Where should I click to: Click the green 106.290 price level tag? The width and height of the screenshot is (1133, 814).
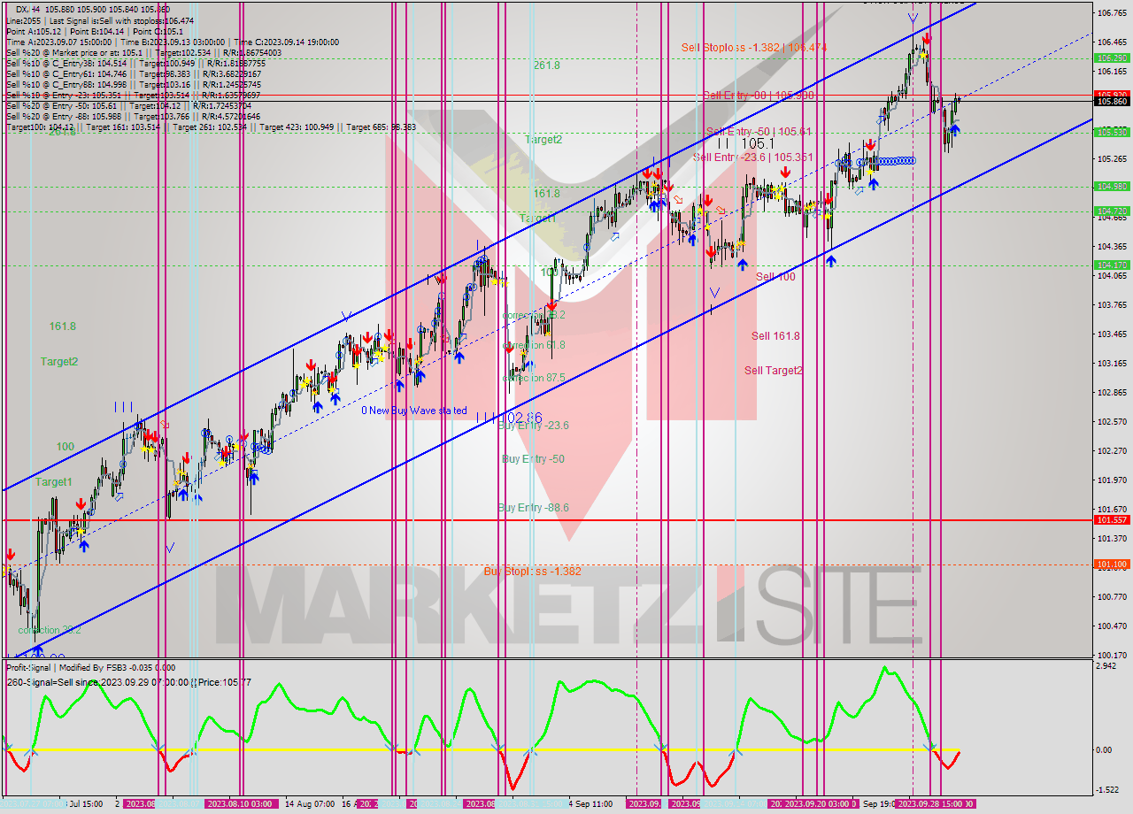(1112, 58)
